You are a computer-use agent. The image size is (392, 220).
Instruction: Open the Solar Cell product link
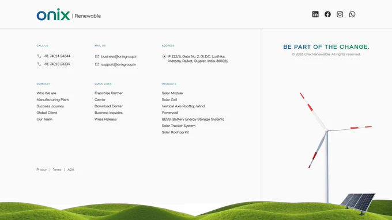pyautogui.click(x=169, y=99)
